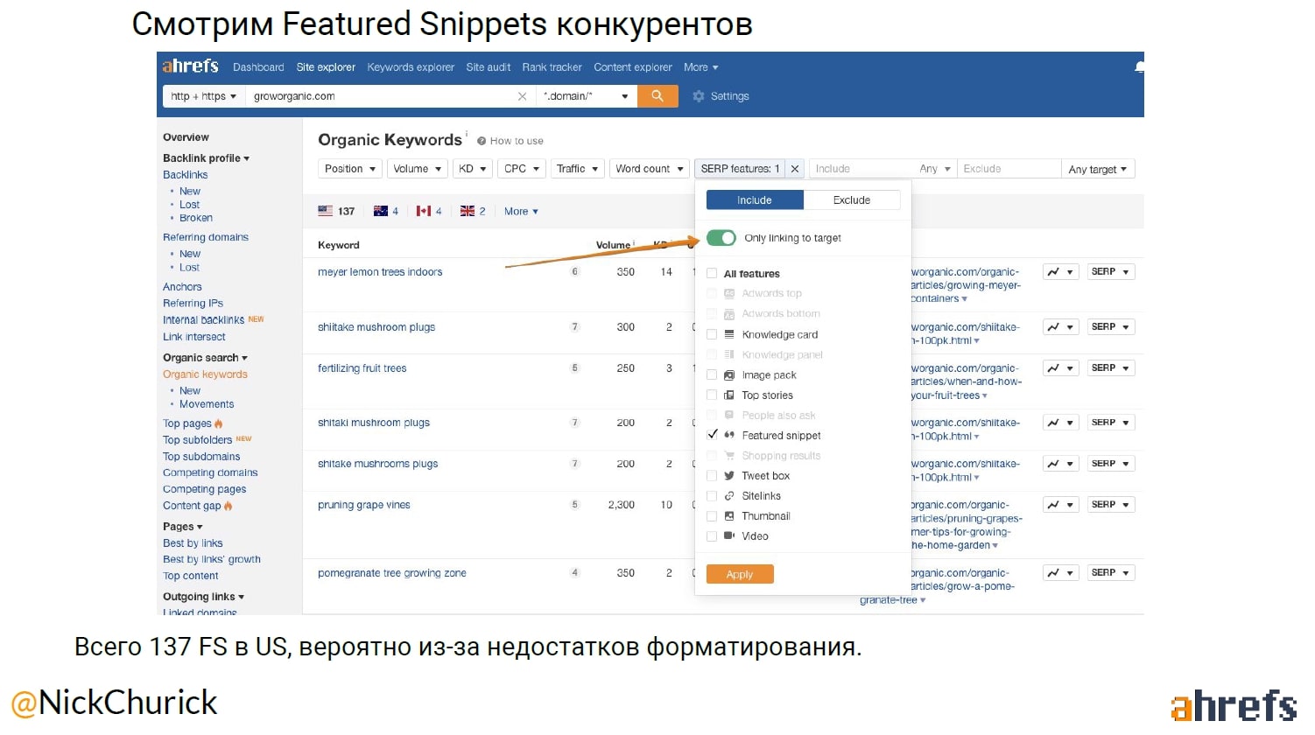Select the Australia flag keyword count
This screenshot has width=1315, height=735.
386,211
